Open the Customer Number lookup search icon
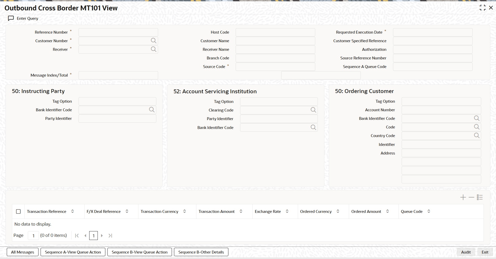The width and height of the screenshot is (496, 259). coord(153,41)
